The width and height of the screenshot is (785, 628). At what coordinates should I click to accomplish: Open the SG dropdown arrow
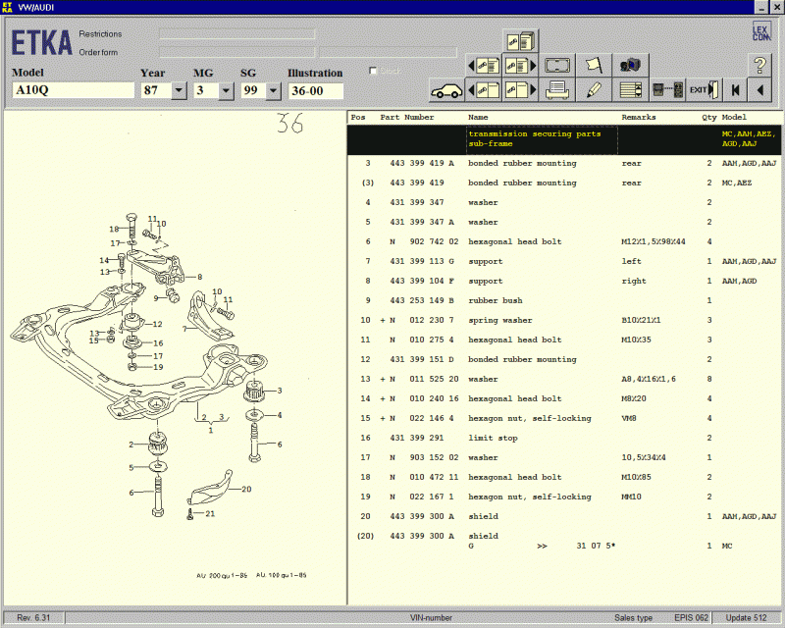[x=272, y=90]
